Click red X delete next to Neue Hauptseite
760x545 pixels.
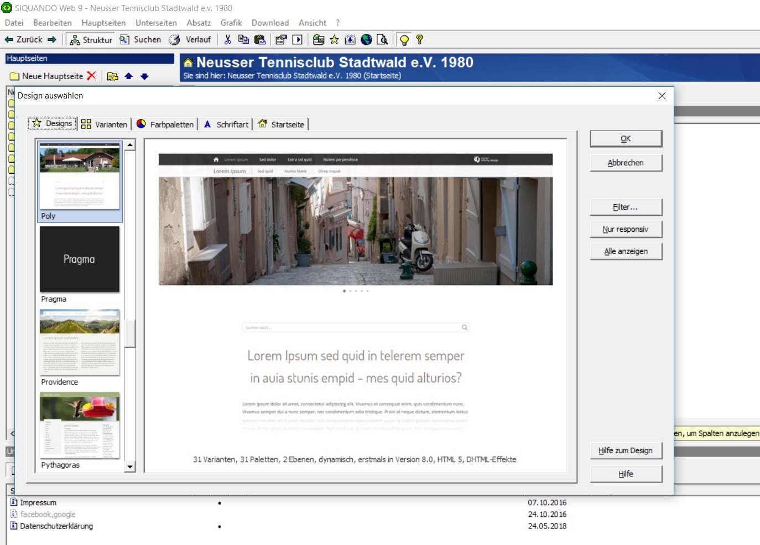(x=92, y=76)
